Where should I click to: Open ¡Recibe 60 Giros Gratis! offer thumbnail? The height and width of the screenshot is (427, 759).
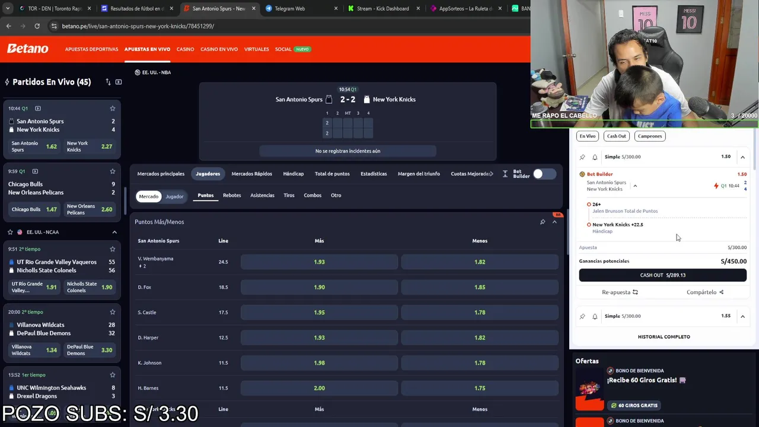[589, 388]
